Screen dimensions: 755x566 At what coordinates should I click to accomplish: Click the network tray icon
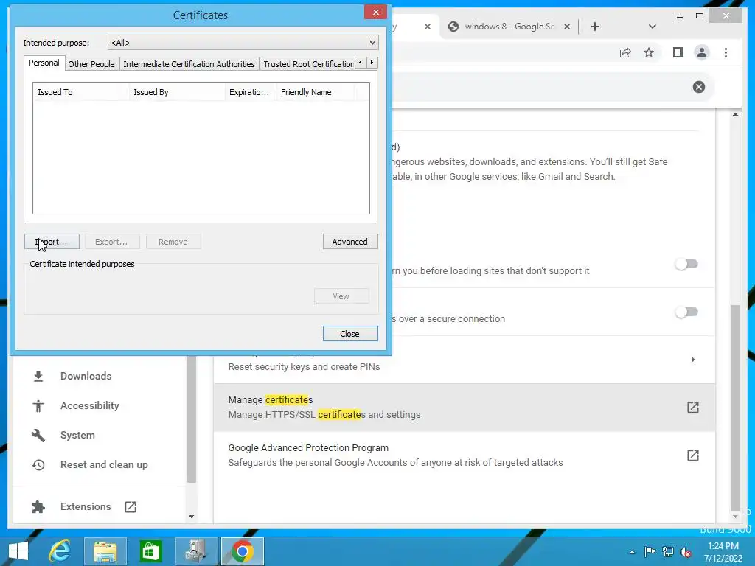pos(668,551)
